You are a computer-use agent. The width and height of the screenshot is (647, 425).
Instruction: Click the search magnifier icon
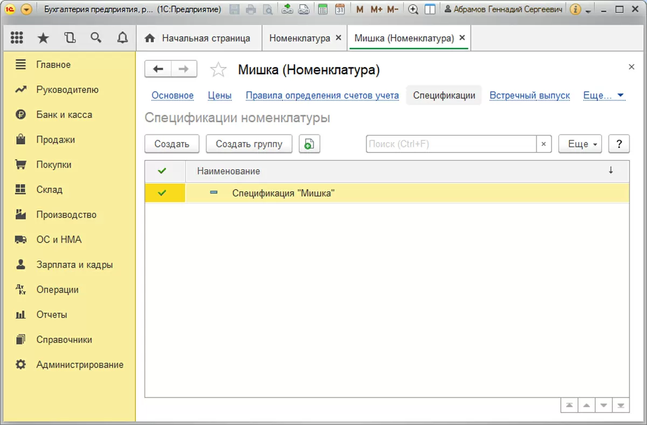pyautogui.click(x=96, y=38)
